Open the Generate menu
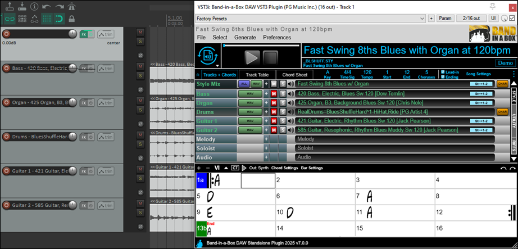This screenshot has height=249, width=518. 245,37
